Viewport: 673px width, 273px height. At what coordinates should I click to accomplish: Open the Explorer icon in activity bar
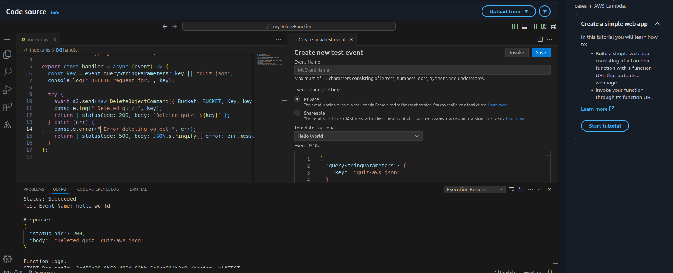(7, 54)
